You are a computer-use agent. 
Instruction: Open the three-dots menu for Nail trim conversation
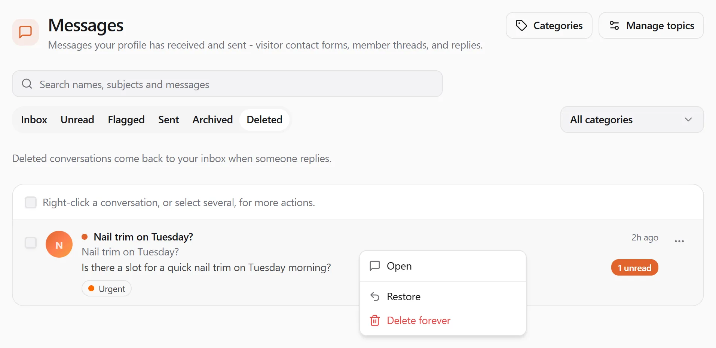coord(679,241)
